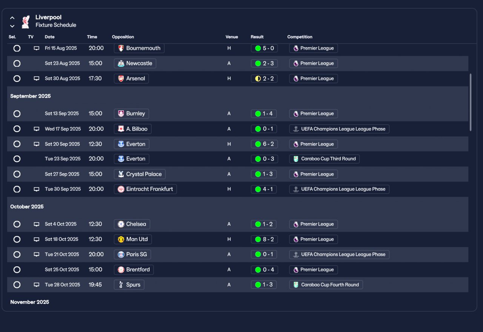Open the A. Bilbao opposition button
Viewport: 483px width, 332px height.
132,129
